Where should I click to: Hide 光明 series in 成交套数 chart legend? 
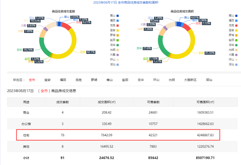click(x=114, y=50)
